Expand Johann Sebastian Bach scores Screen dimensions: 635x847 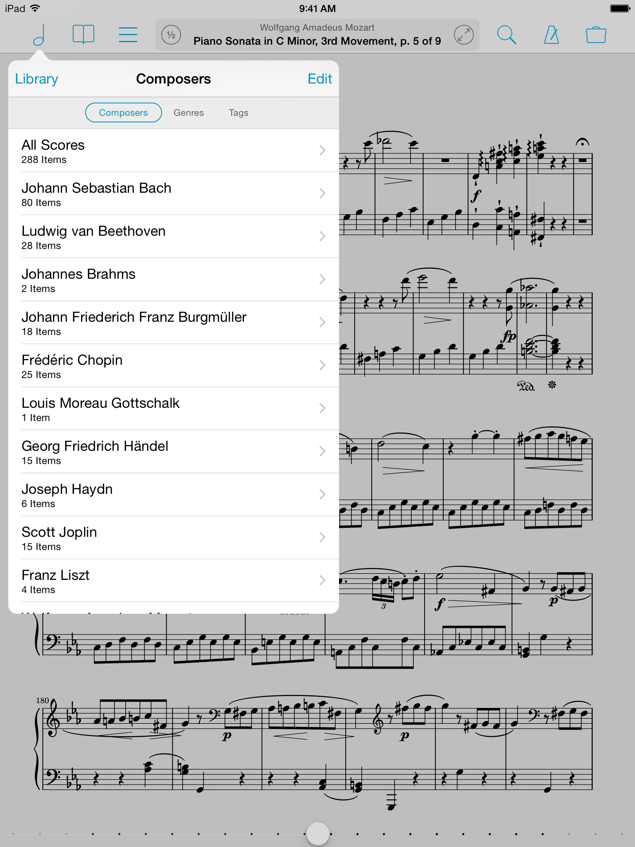click(x=174, y=194)
